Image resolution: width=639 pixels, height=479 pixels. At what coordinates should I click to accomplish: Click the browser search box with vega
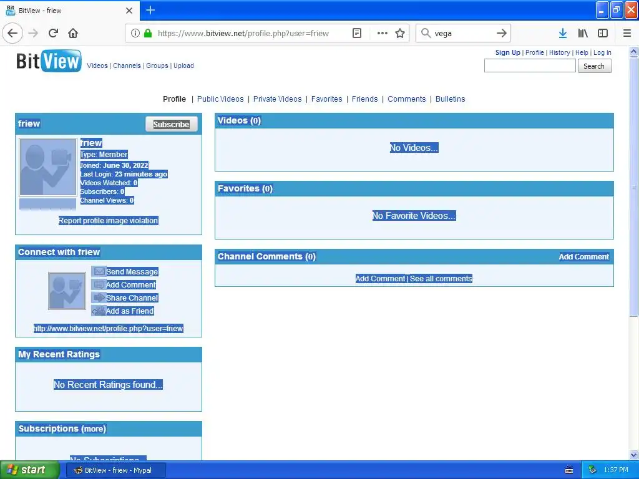pos(464,34)
